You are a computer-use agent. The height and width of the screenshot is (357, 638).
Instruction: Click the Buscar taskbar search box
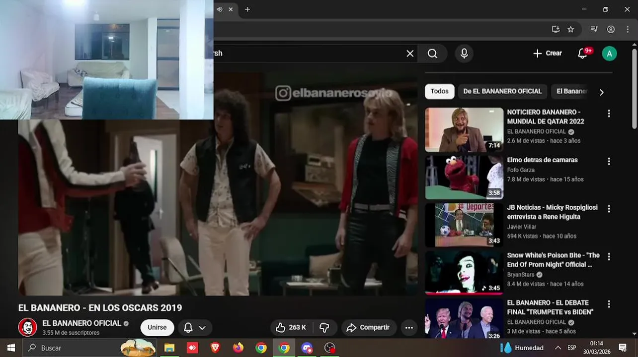click(89, 348)
